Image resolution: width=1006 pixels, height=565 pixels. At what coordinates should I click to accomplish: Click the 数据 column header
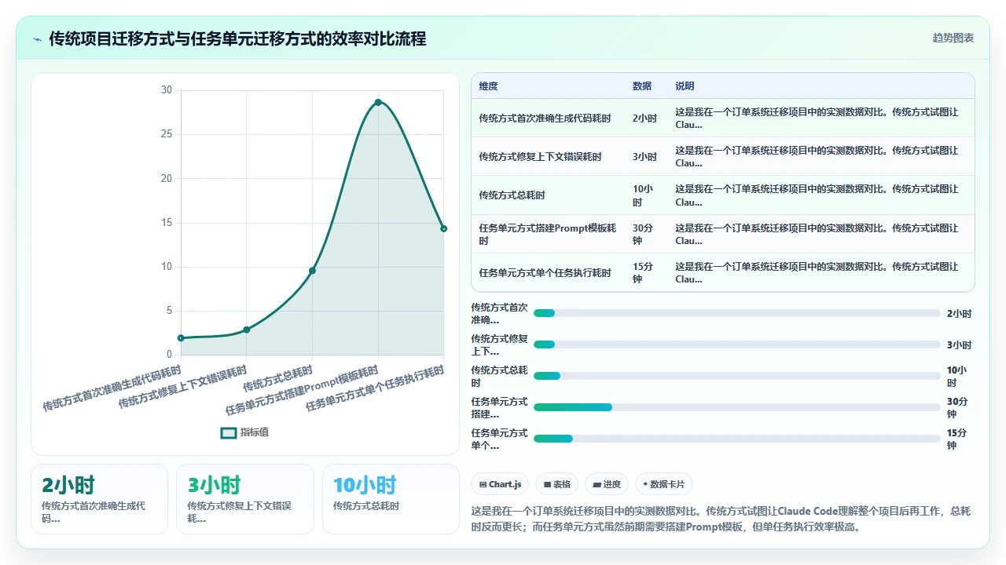click(x=642, y=86)
